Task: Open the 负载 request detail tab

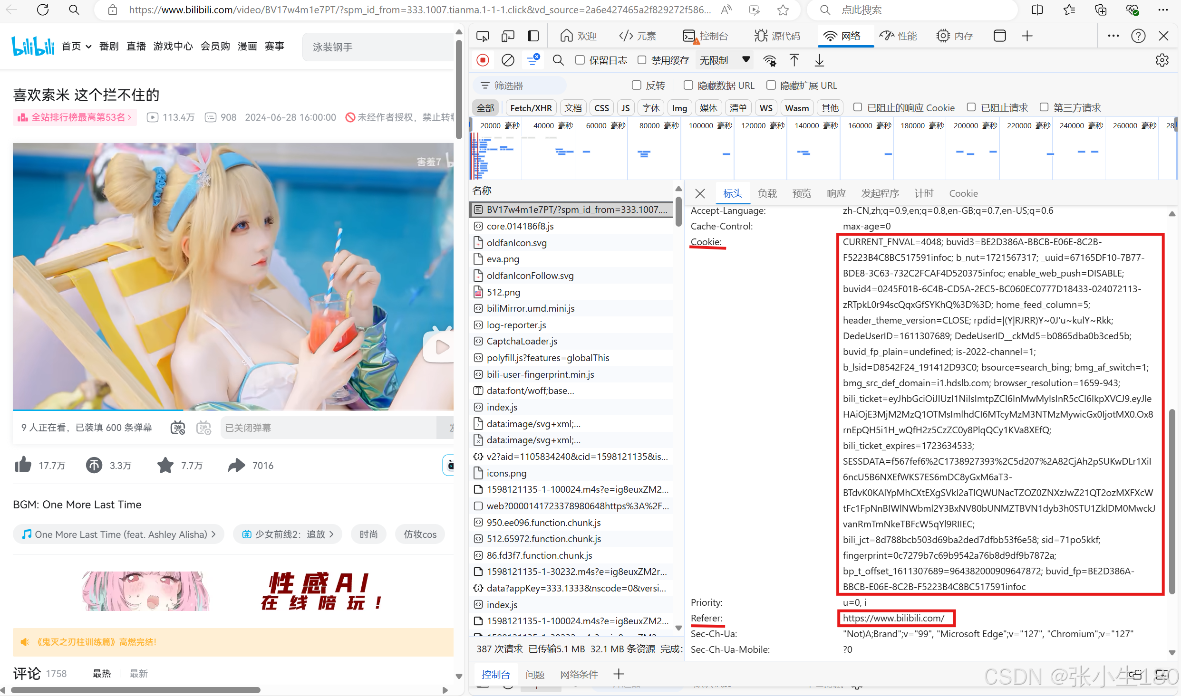Action: [x=767, y=193]
